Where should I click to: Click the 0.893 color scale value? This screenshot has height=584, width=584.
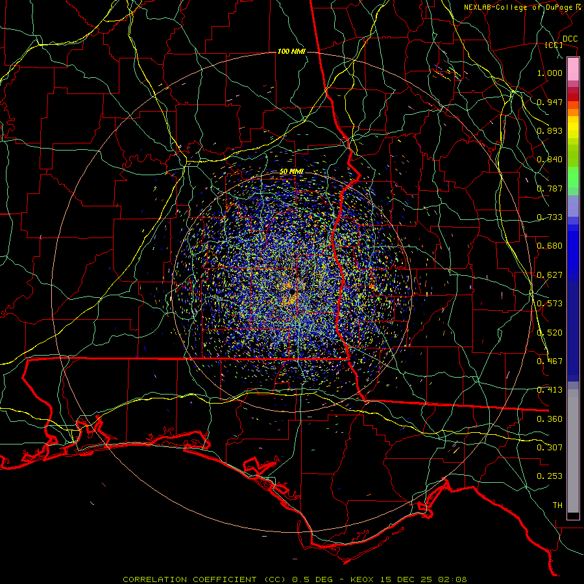(x=550, y=130)
